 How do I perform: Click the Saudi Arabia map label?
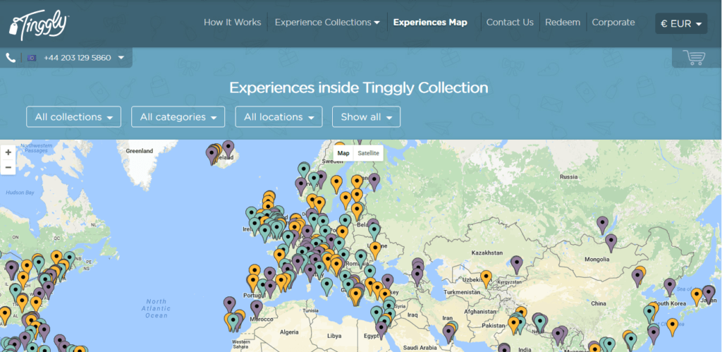coord(420,348)
